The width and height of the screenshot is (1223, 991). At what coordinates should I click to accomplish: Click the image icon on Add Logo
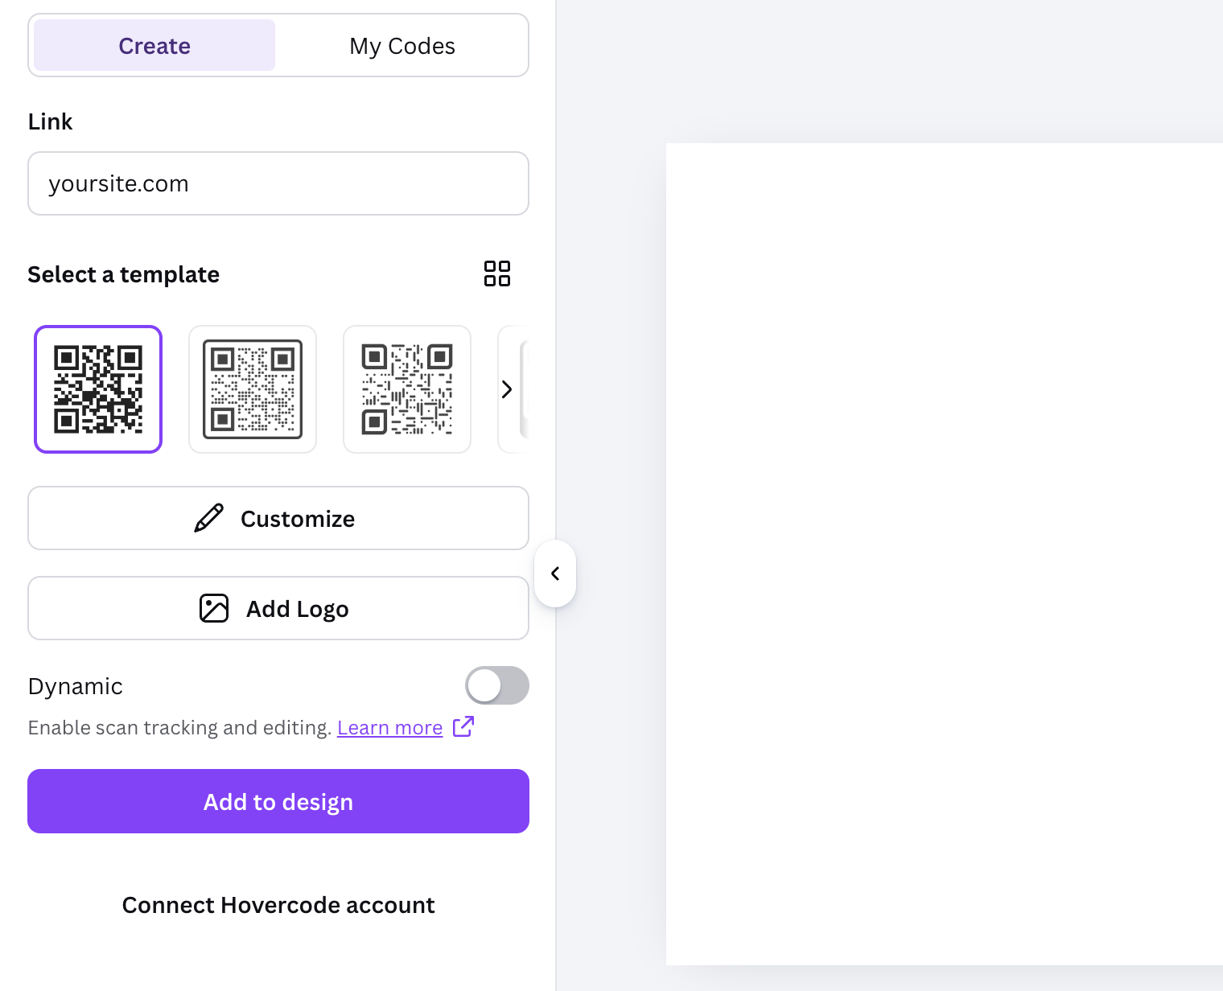coord(214,608)
